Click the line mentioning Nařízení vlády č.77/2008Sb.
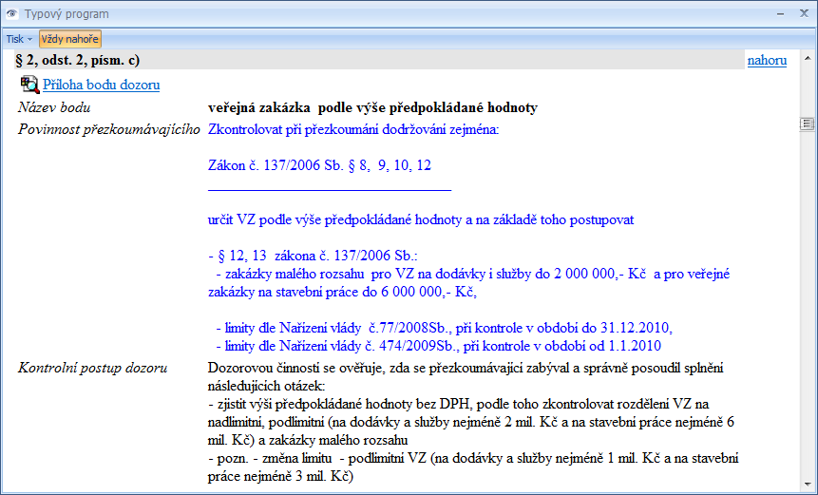 (445, 328)
